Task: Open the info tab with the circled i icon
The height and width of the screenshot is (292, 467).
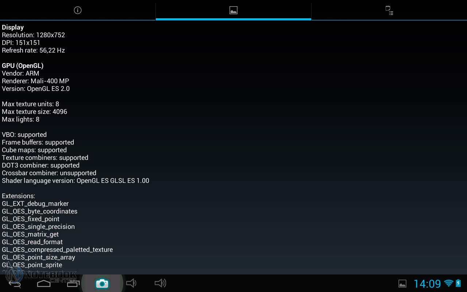Action: click(x=77, y=10)
